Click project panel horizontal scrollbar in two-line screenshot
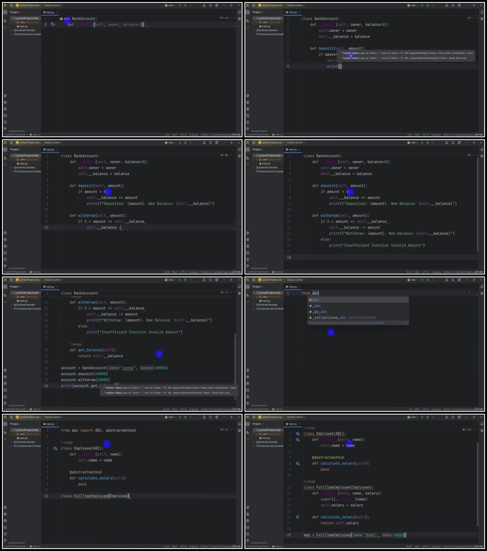The height and width of the screenshot is (551, 487). click(x=17, y=131)
